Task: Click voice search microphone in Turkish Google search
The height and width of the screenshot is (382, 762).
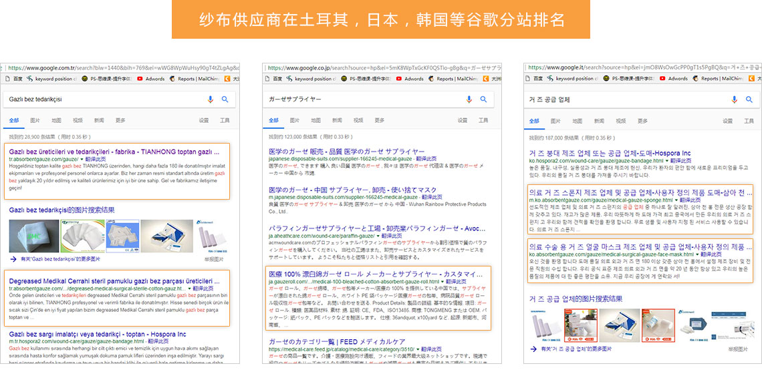Action: point(211,100)
